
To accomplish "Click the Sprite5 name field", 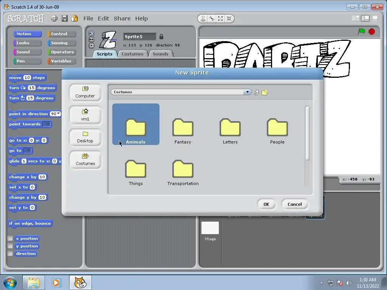I will click(x=140, y=37).
